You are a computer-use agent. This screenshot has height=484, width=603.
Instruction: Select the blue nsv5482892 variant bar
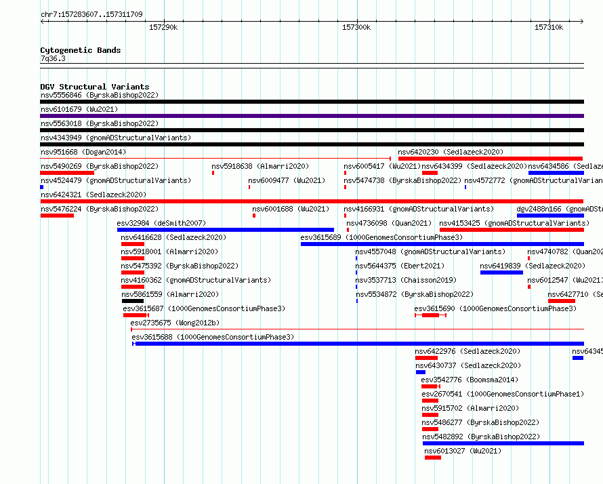coord(503,443)
